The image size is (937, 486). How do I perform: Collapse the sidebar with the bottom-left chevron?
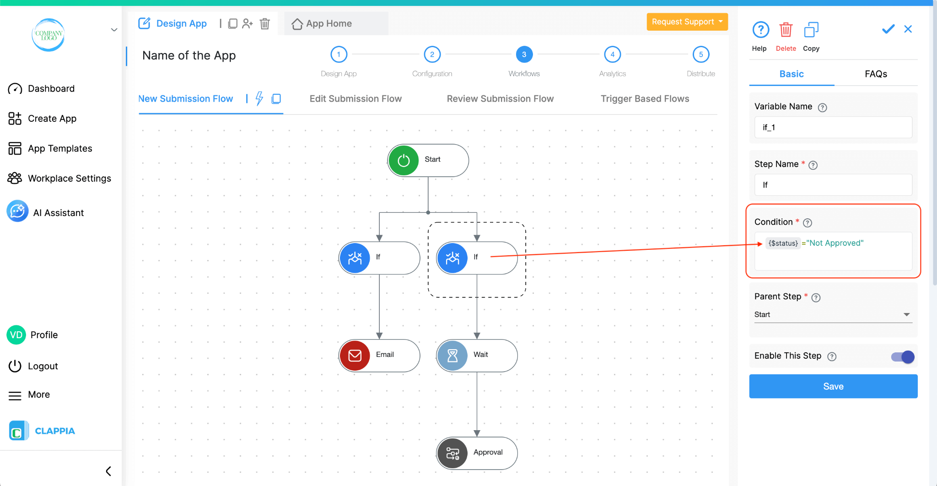(108, 470)
